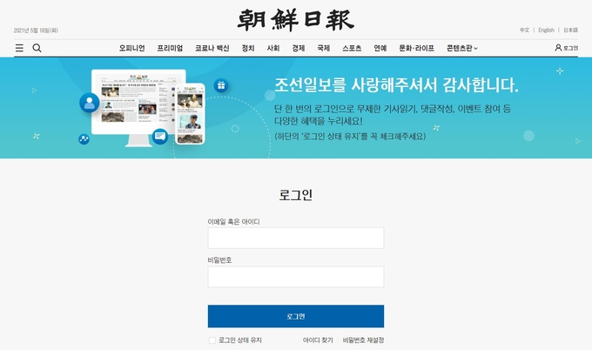Click the chat bubble icon in banner

[x=160, y=137]
